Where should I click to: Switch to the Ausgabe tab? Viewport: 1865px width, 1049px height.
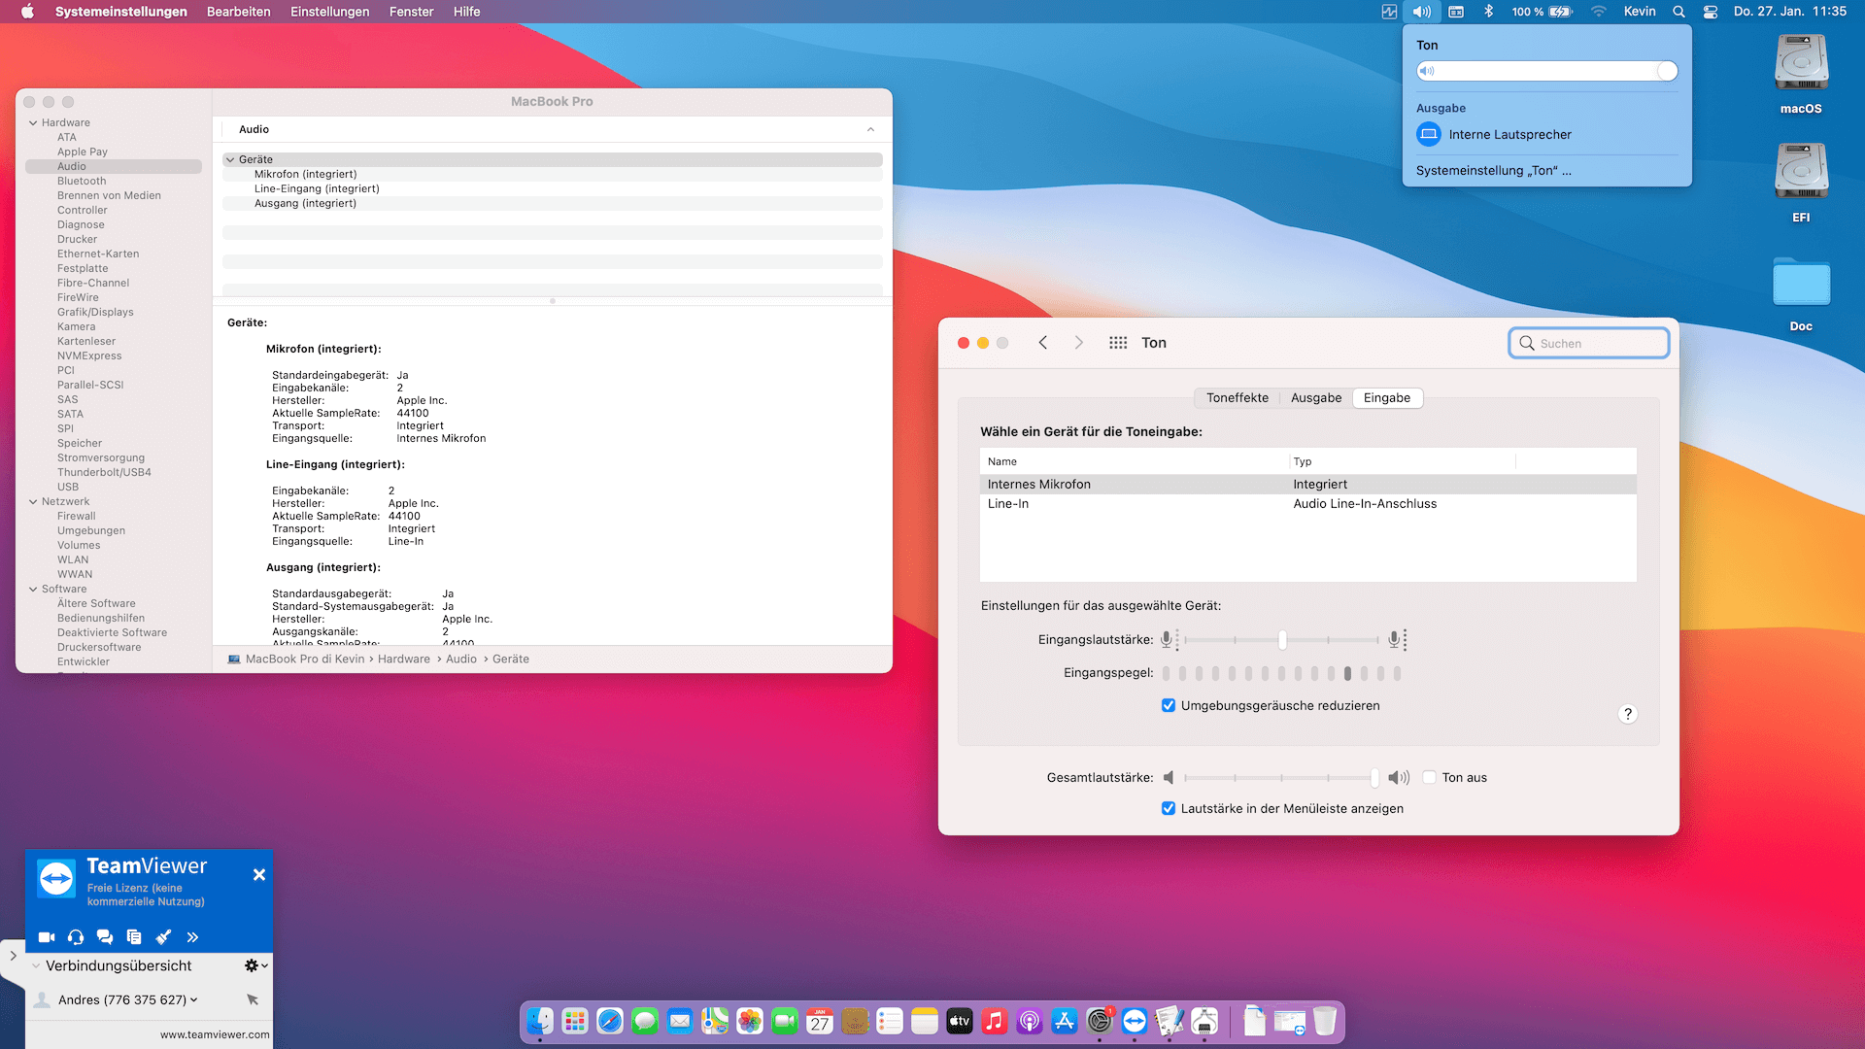tap(1315, 398)
